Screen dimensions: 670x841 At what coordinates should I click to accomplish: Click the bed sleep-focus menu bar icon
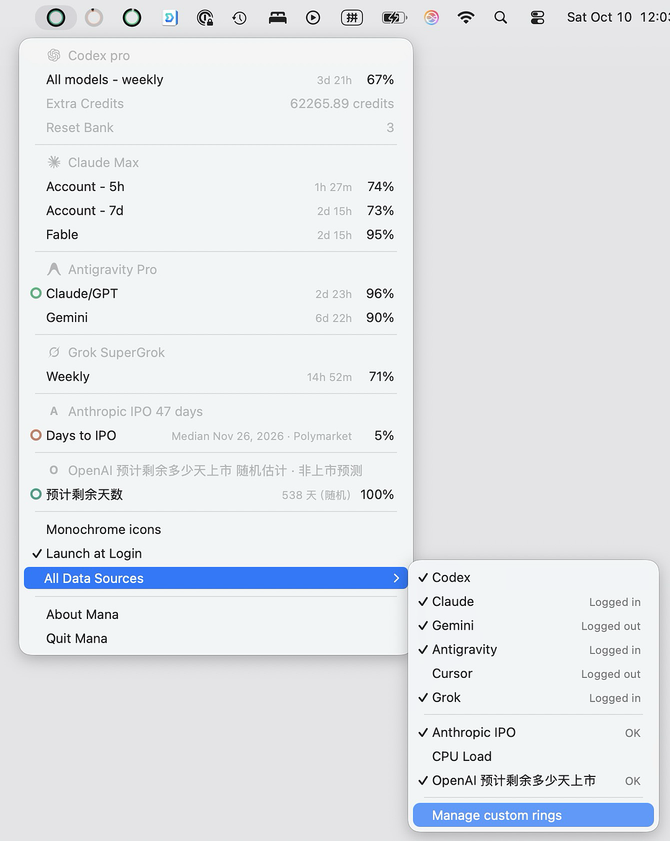click(277, 18)
